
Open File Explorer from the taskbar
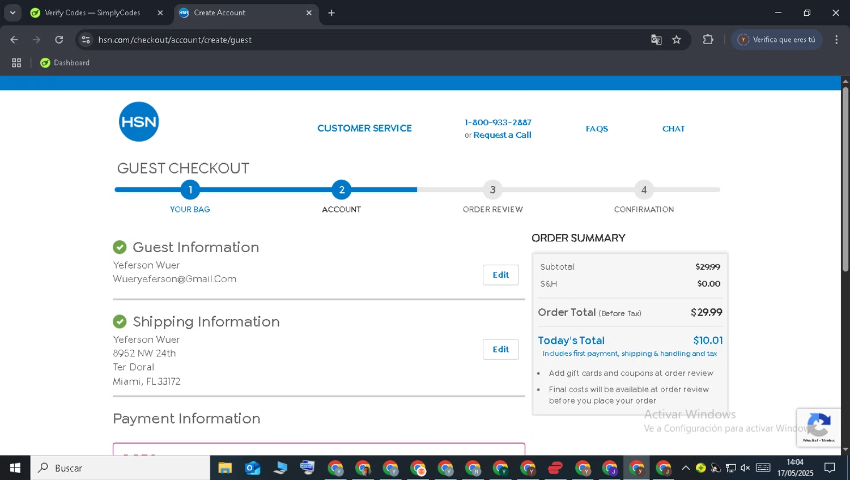[225, 468]
